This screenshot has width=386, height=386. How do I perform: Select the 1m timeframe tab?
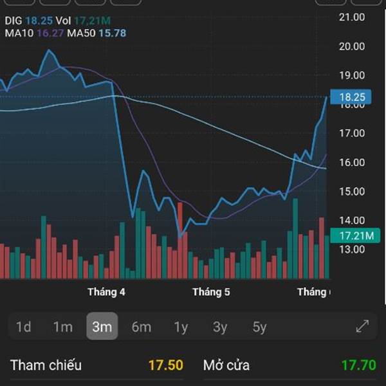point(63,327)
